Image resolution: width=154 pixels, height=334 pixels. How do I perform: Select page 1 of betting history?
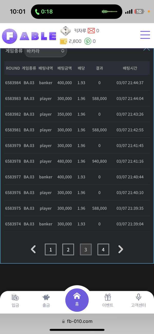[51, 250]
